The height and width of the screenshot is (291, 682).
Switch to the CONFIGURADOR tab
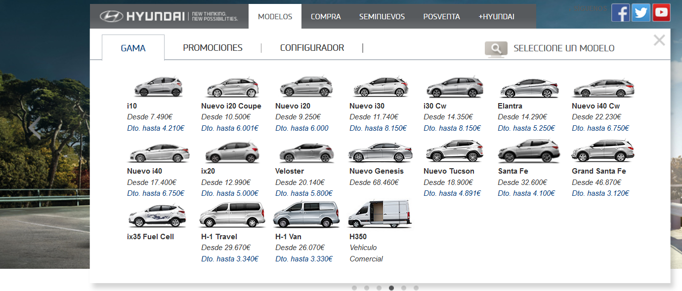(x=312, y=48)
